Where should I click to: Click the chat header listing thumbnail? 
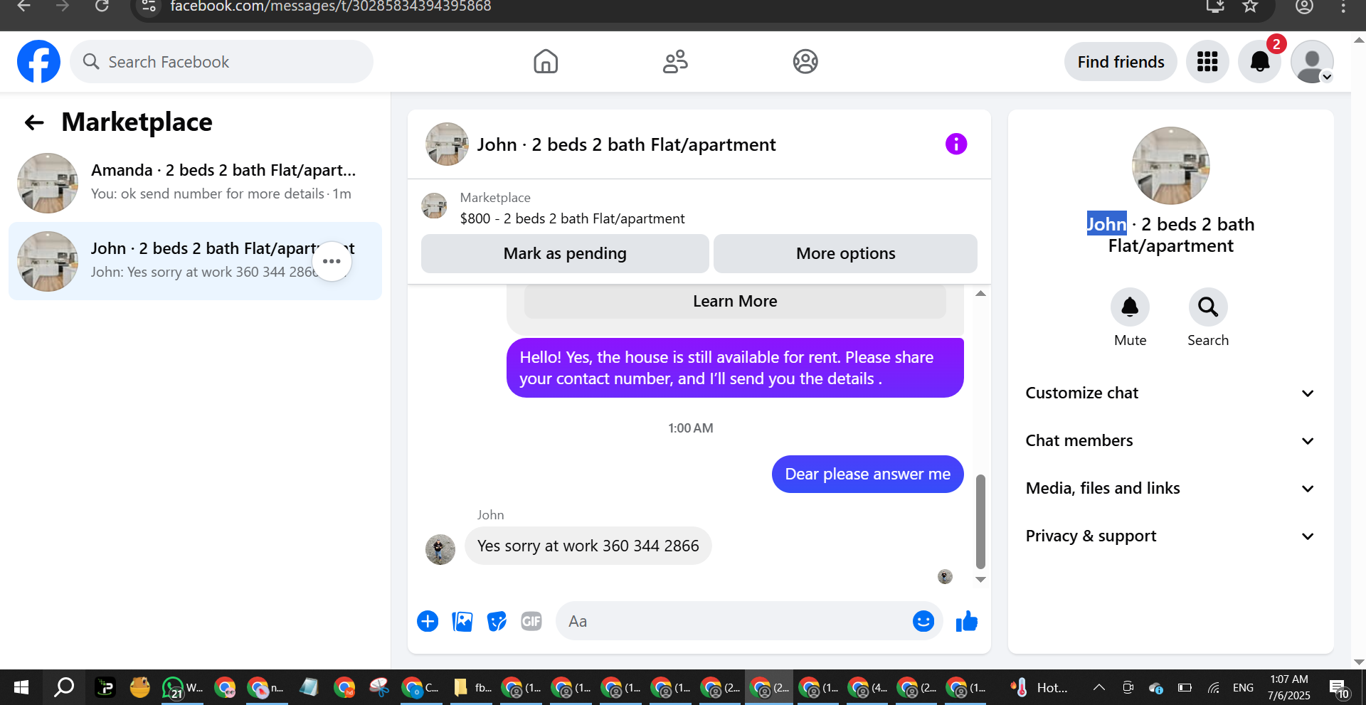click(x=447, y=144)
